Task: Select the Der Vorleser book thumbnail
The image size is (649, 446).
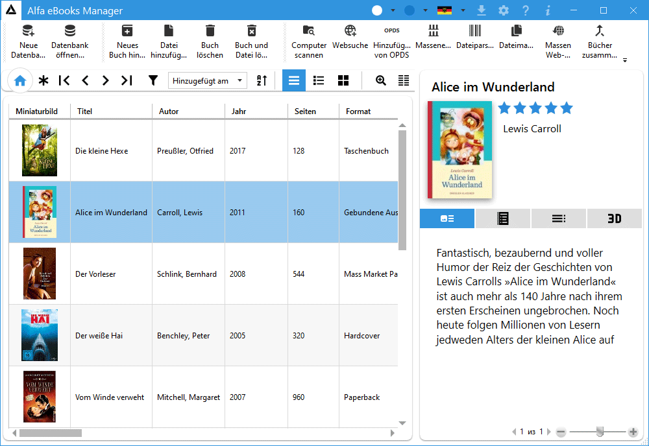Action: (40, 274)
